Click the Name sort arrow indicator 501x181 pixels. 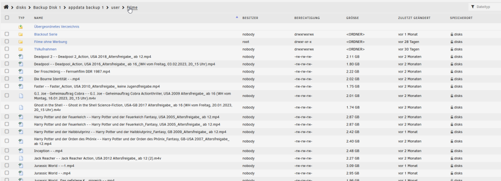pos(237,17)
